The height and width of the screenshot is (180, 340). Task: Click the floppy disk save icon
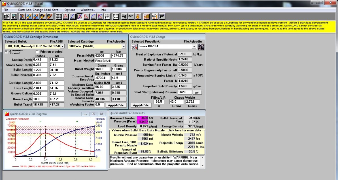pos(14,16)
